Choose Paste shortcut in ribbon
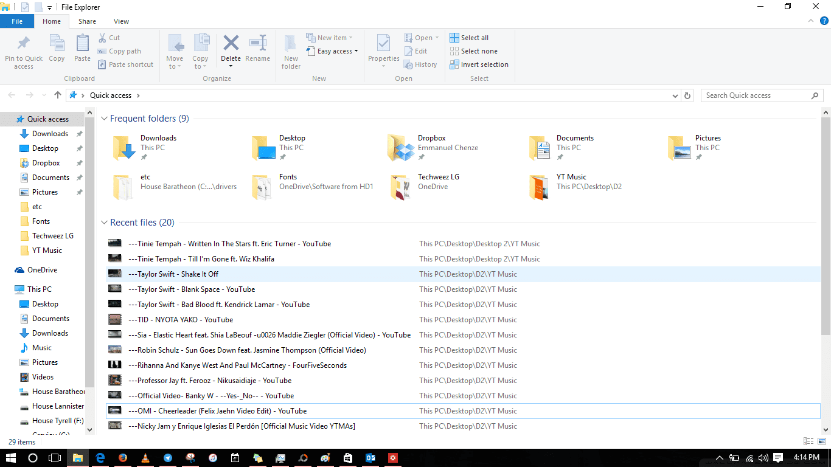 click(125, 64)
